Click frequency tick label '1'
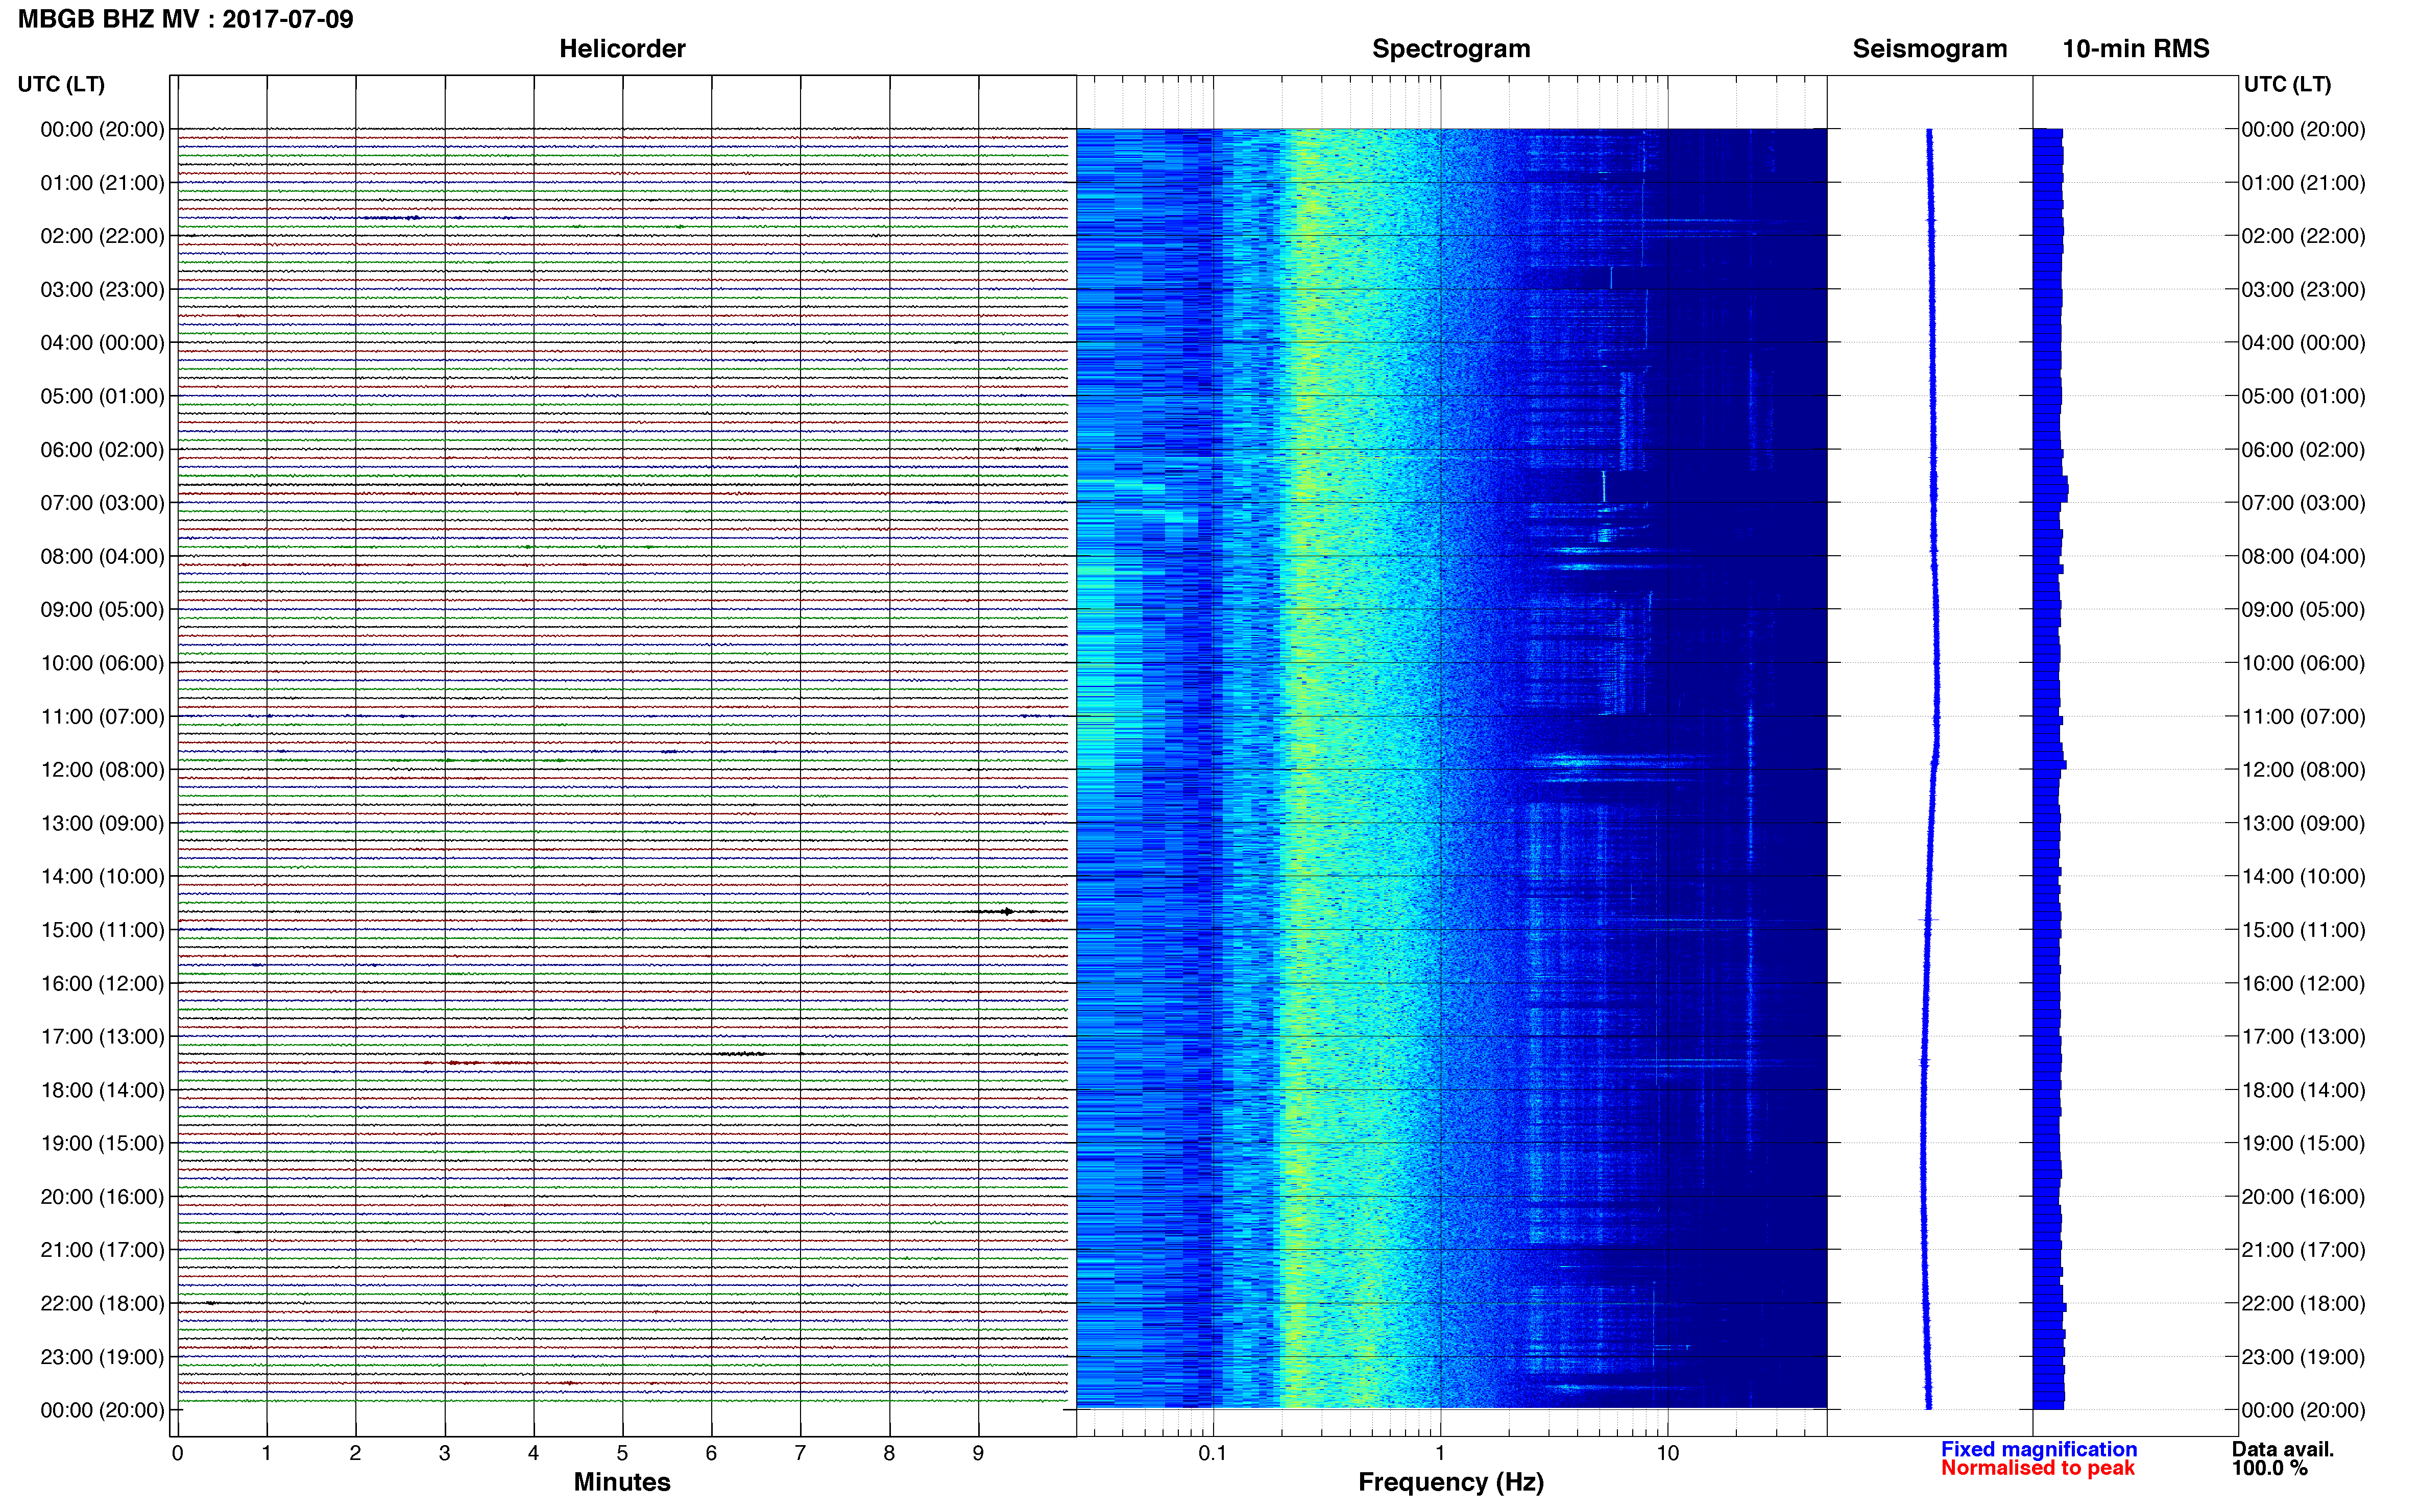The height and width of the screenshot is (1512, 2420). point(1440,1454)
